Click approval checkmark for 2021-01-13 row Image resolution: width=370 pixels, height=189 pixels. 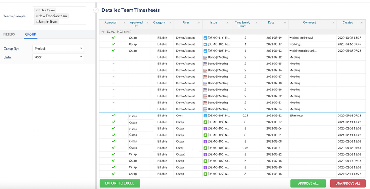click(x=113, y=50)
